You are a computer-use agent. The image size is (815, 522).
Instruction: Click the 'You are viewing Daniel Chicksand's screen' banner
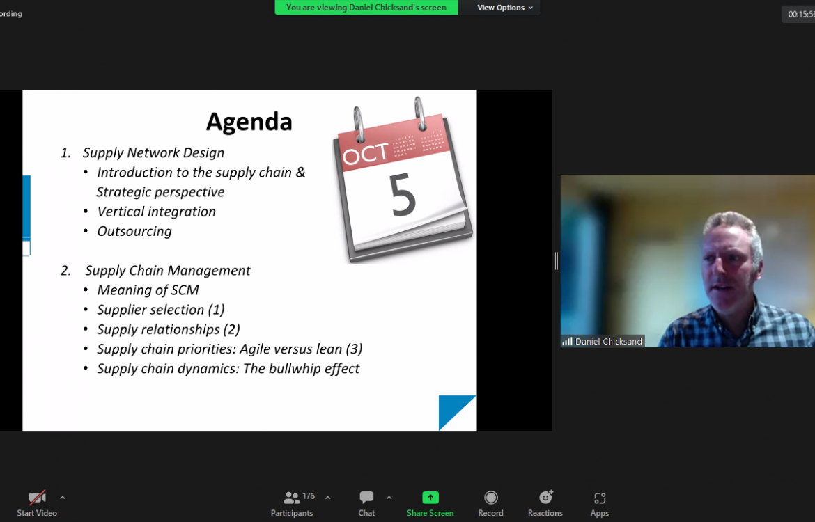366,7
